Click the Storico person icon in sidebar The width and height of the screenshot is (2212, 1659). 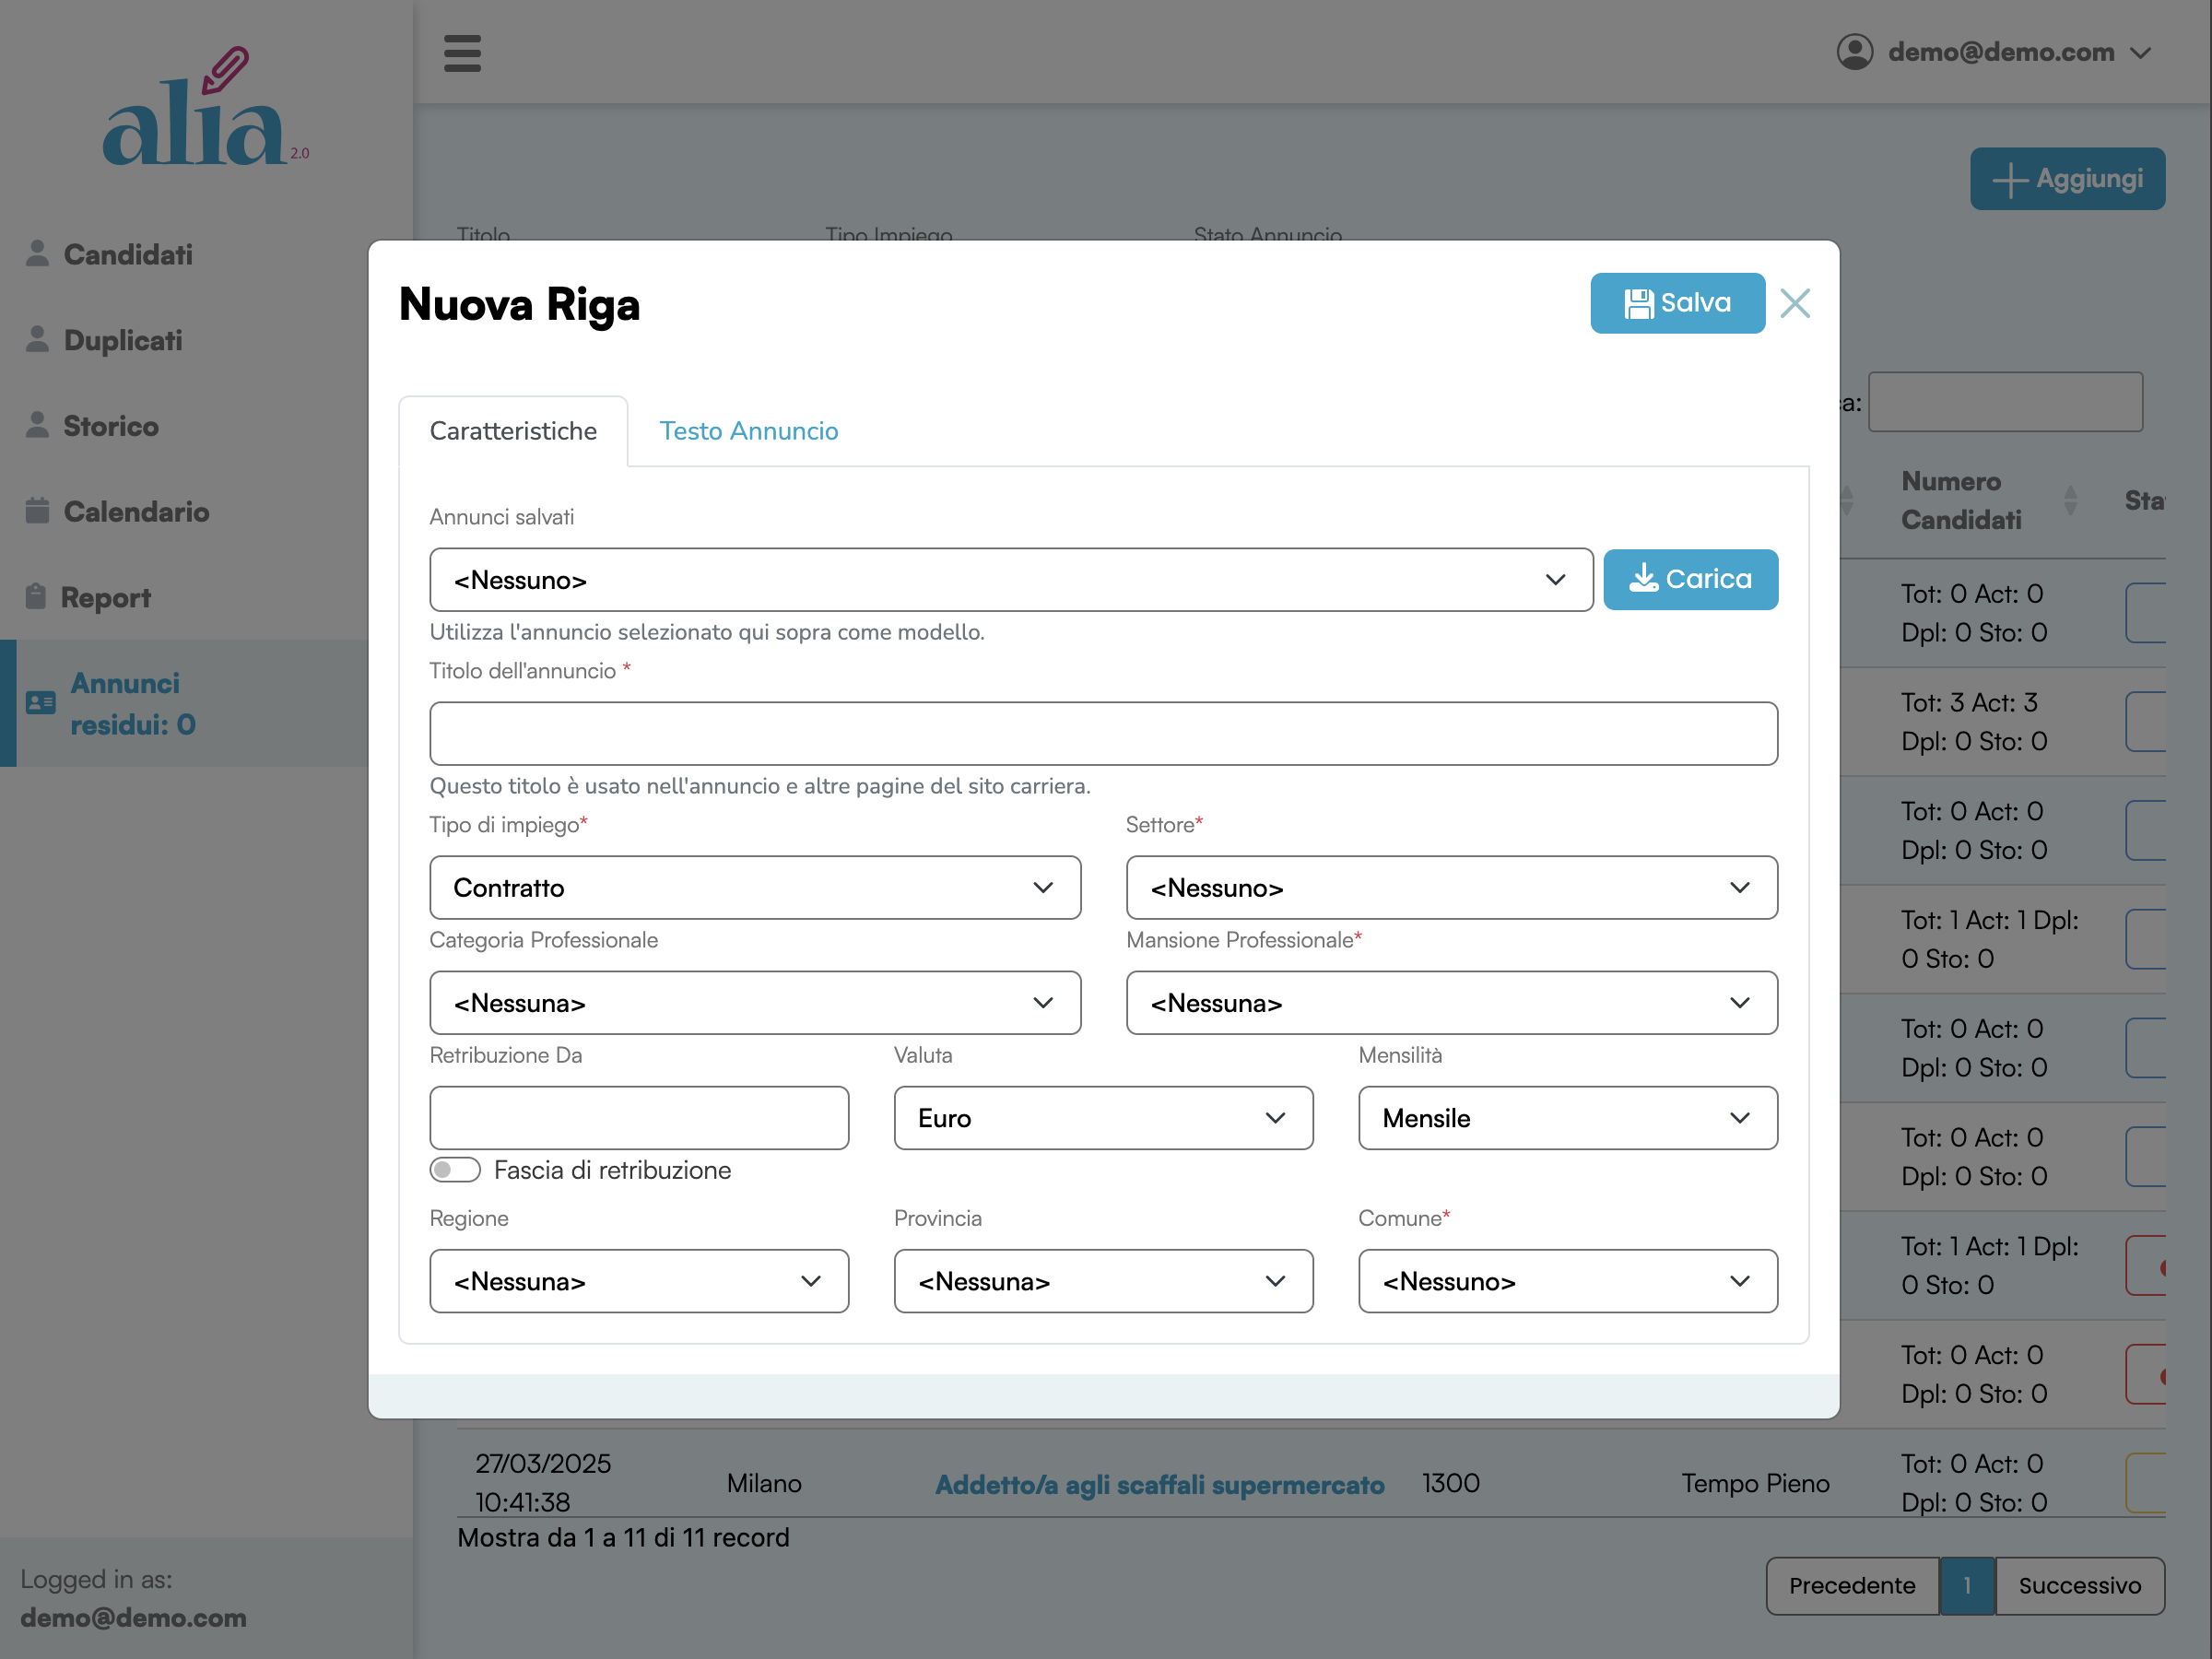pos(37,425)
